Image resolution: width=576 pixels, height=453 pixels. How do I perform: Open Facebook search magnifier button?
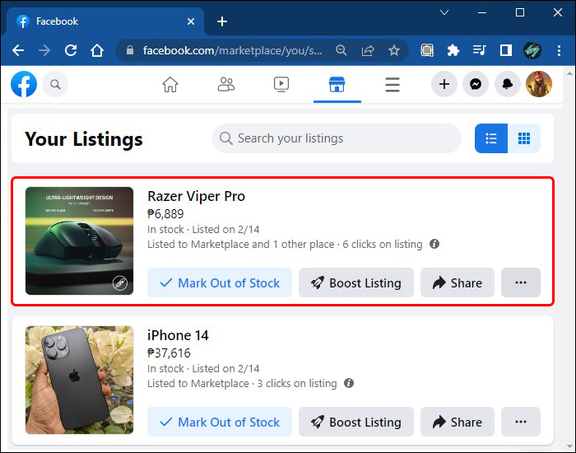click(55, 84)
